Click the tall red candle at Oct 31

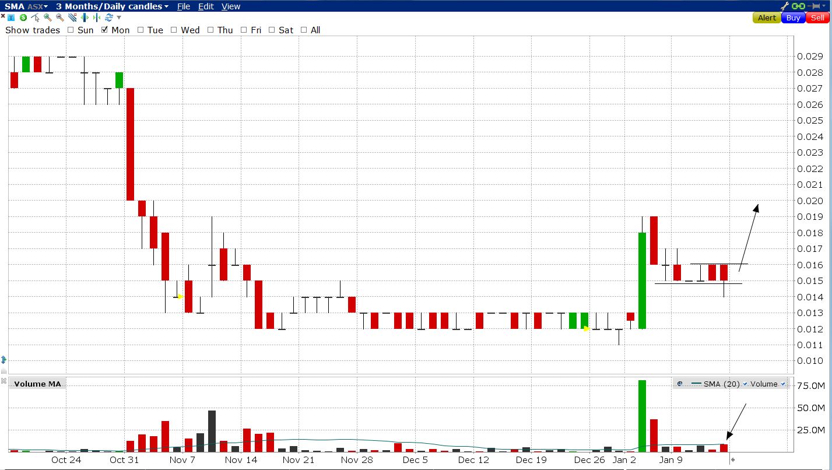click(x=130, y=144)
